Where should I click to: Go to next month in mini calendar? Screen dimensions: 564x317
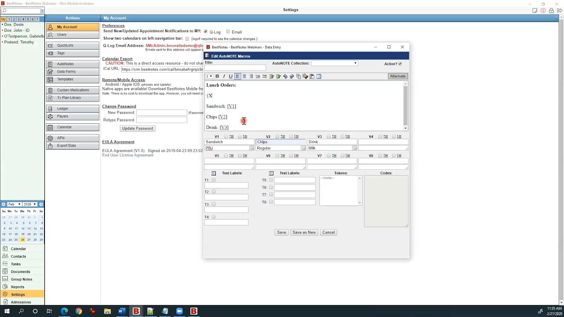point(41,204)
